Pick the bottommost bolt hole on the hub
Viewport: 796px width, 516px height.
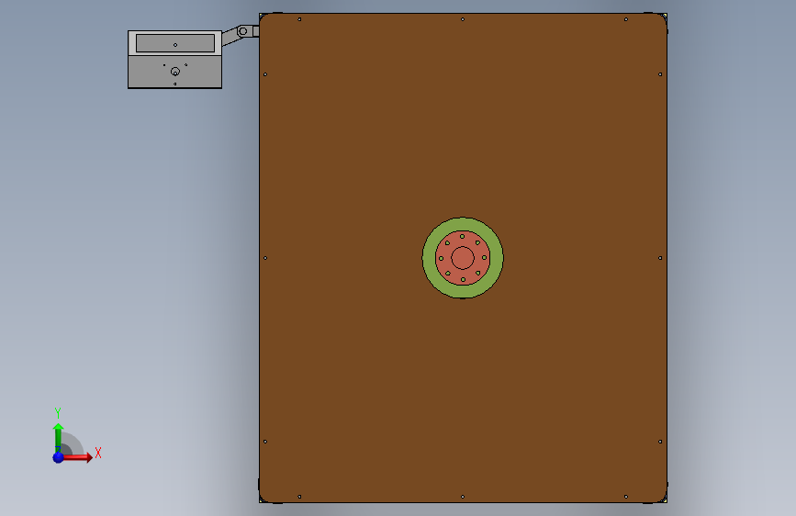(x=463, y=280)
